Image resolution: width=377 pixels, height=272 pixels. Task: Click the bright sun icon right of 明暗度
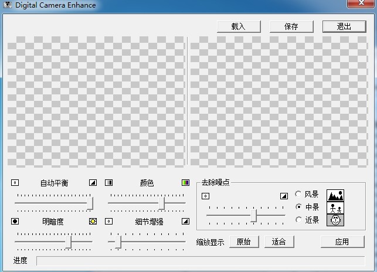pyautogui.click(x=93, y=222)
